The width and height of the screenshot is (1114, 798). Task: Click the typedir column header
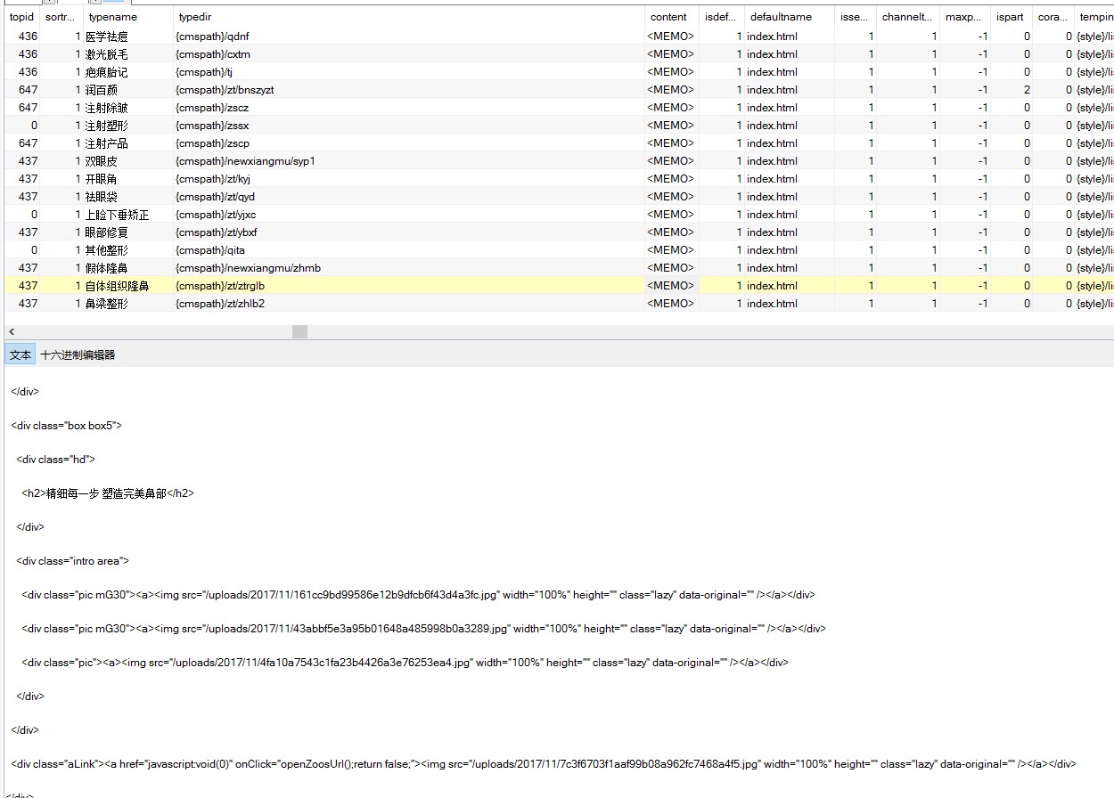point(408,17)
